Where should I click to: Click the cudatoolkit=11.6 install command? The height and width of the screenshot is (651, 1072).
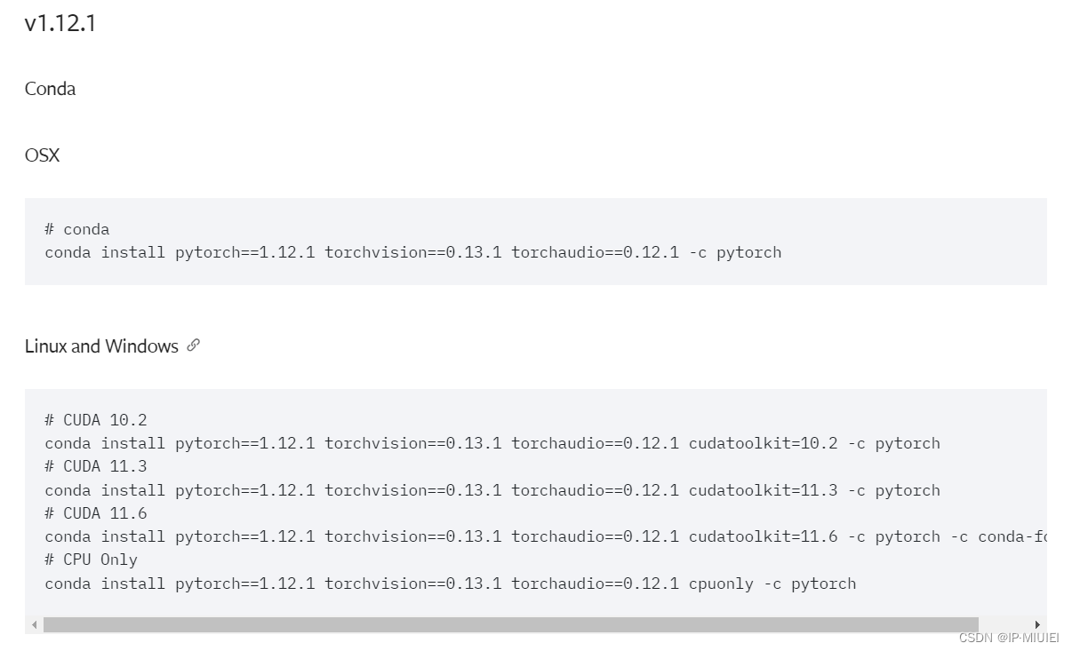546,536
